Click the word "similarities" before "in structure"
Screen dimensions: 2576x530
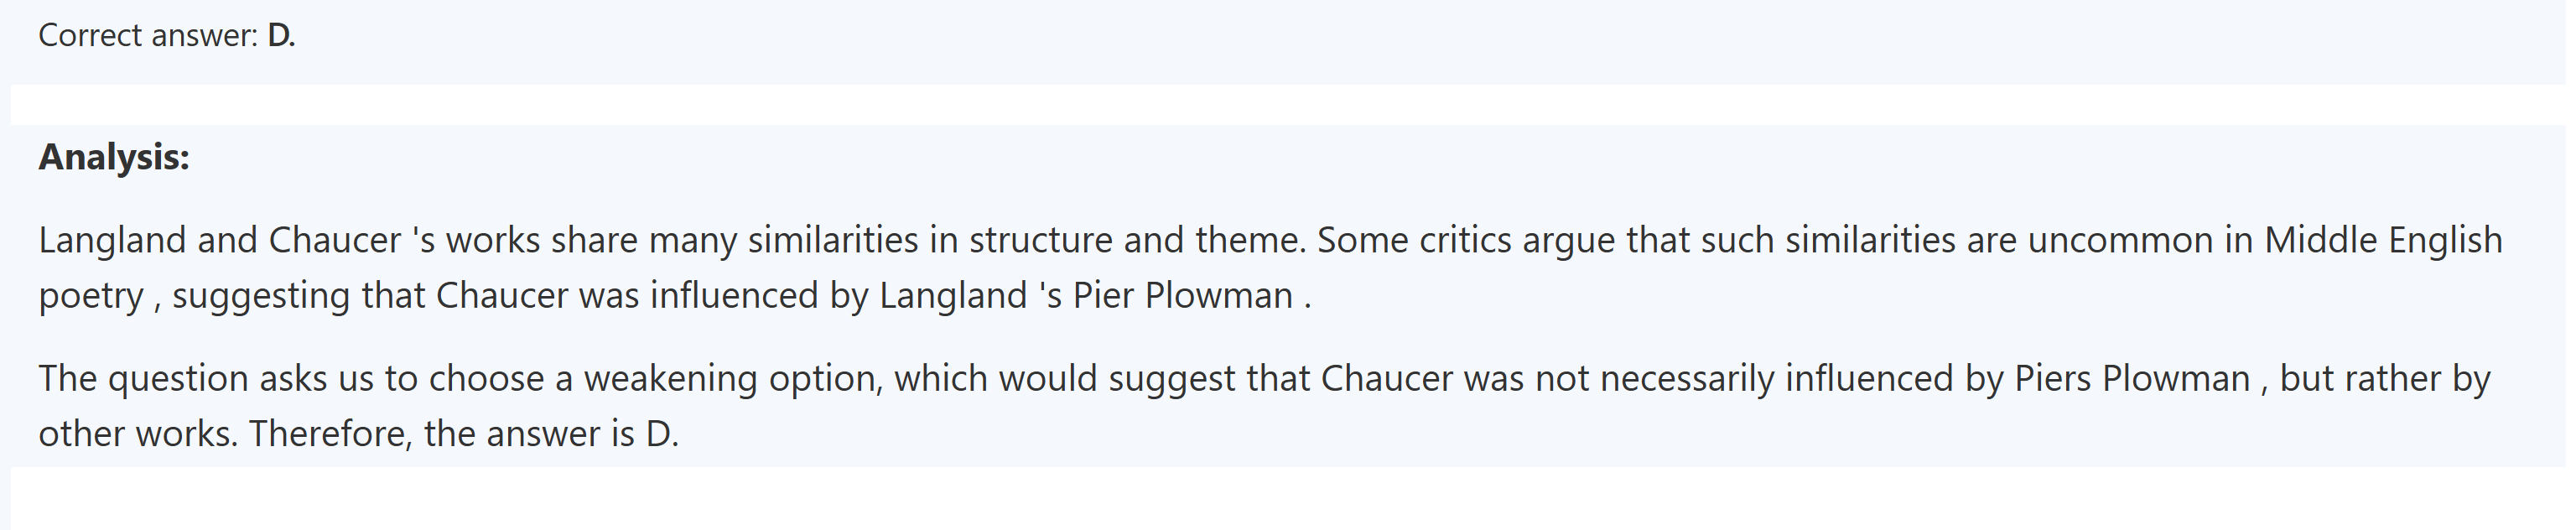832,241
